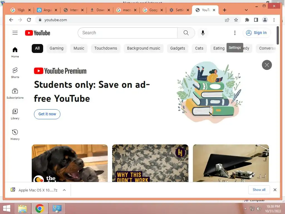Open a new tab with plus button
This screenshot has height=214, width=285.
225,10
